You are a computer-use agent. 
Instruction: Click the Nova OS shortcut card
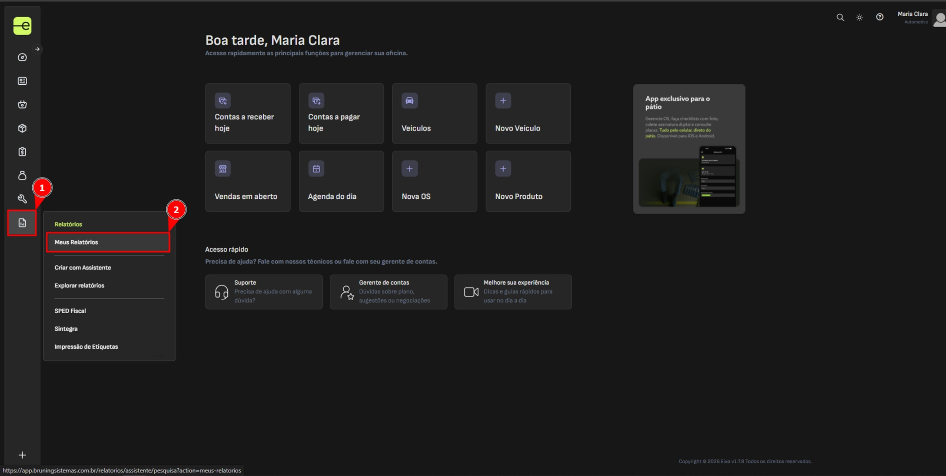[x=434, y=181]
